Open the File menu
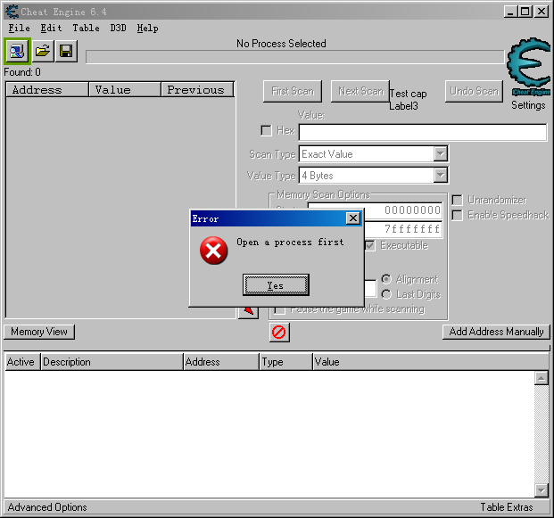Screen dimensions: 554x518 coord(18,28)
